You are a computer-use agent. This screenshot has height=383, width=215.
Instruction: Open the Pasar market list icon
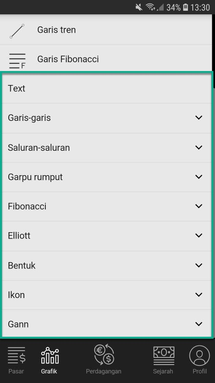coord(16,355)
